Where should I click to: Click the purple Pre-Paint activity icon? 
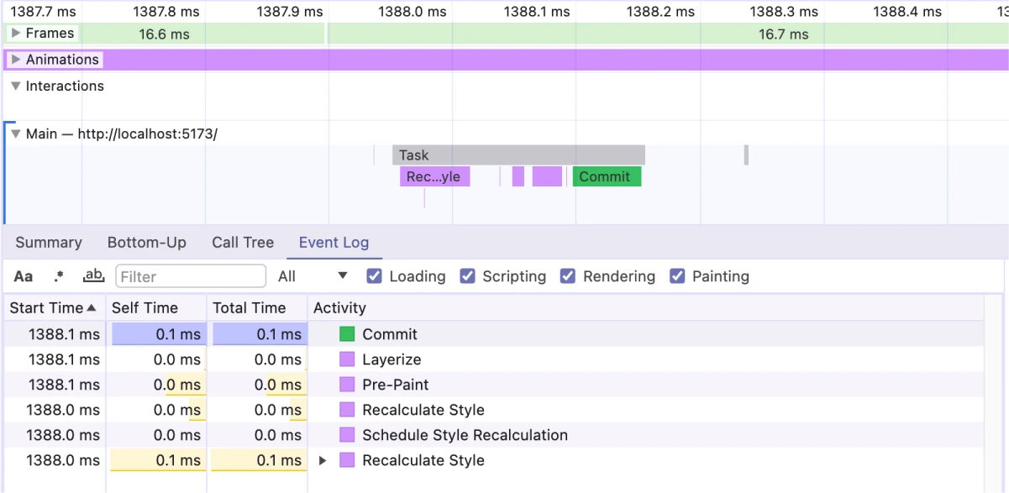347,385
